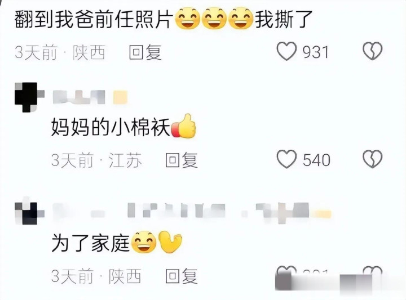The image size is (406, 300).
Task: Select the 为了家庭 comment text
Action: click(x=117, y=243)
